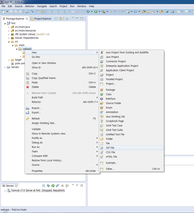
Task: Open the Navigate menu in menu bar
Action: pyautogui.click(x=42, y=6)
